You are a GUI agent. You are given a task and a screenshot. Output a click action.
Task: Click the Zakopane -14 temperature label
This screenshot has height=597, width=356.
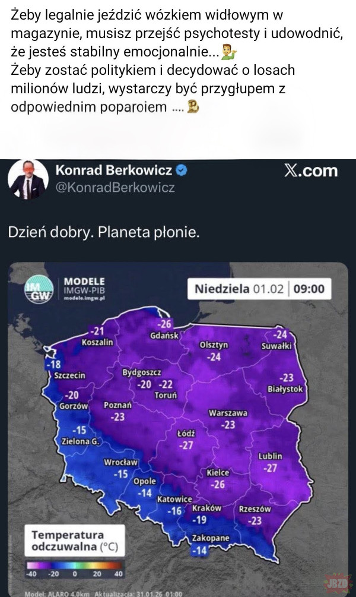(x=200, y=551)
